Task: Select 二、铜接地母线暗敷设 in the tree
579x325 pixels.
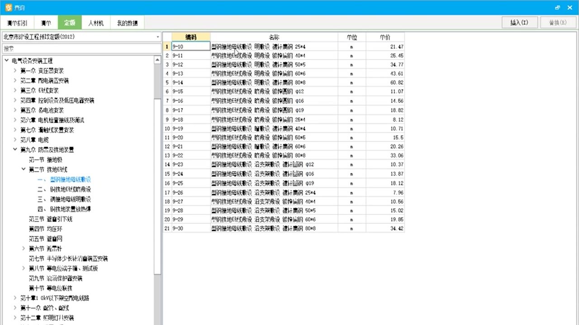Action: tap(64, 189)
